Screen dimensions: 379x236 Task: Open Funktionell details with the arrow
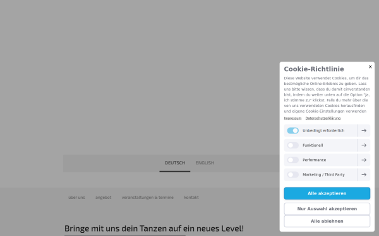pyautogui.click(x=364, y=145)
